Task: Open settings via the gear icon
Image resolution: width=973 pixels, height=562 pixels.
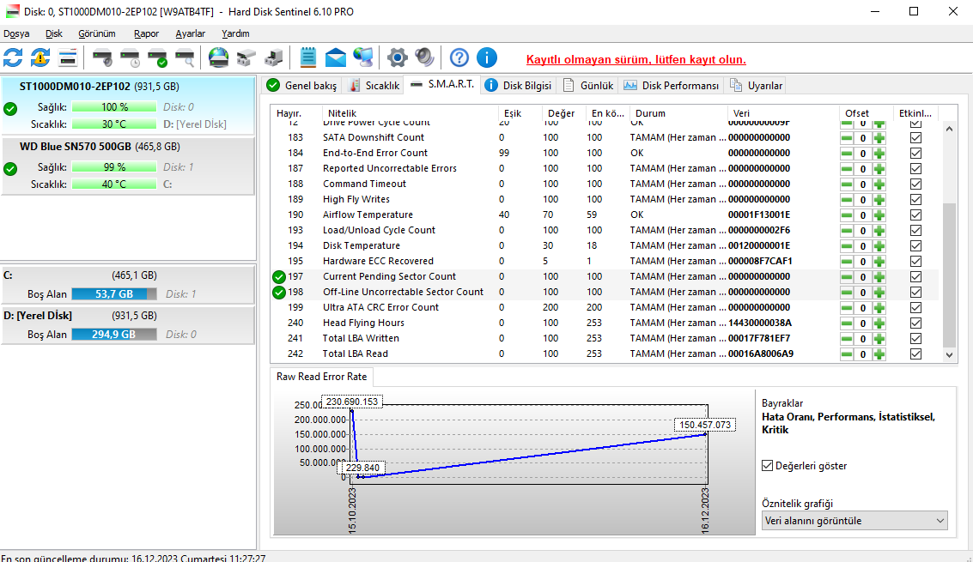Action: pyautogui.click(x=397, y=57)
